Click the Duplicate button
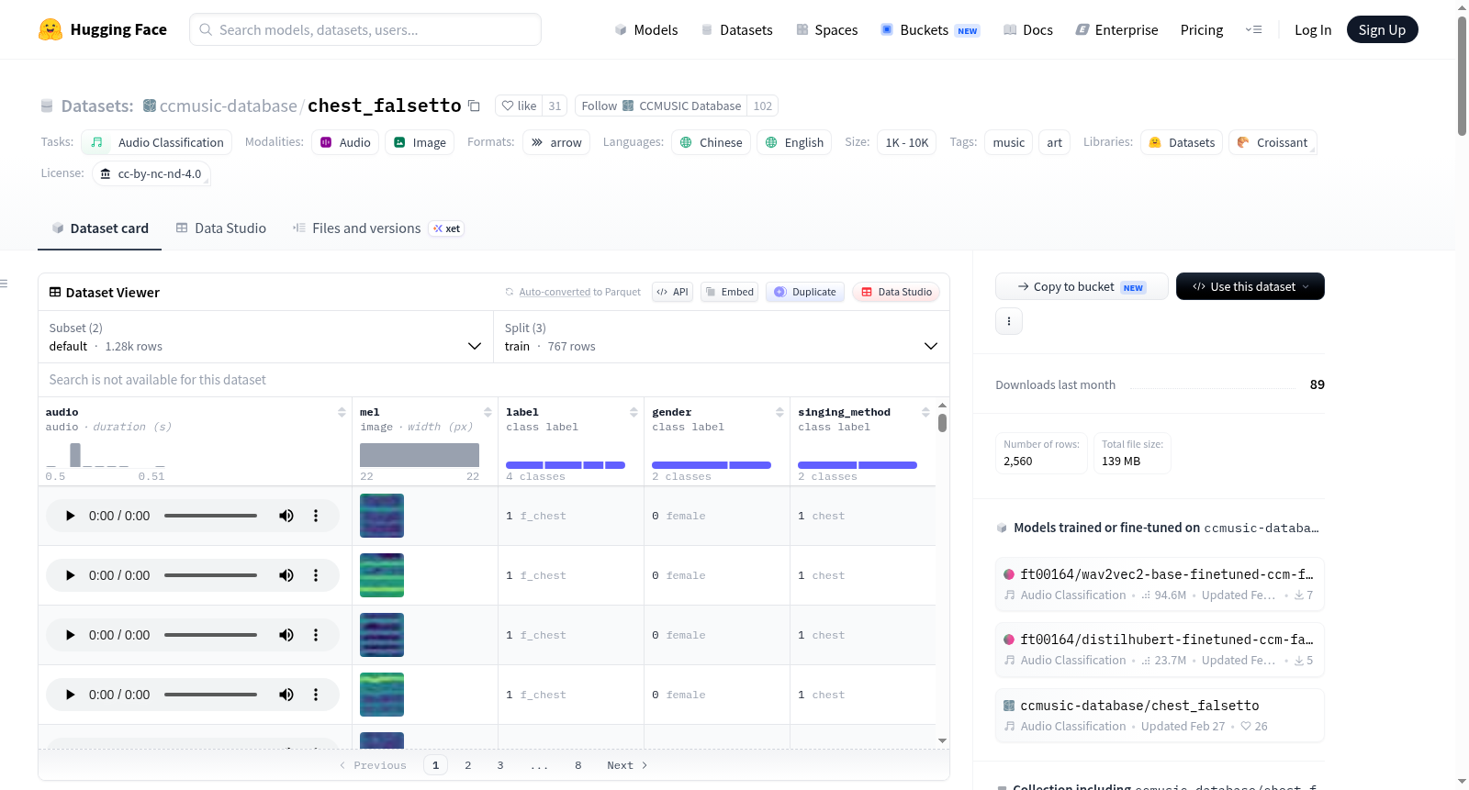Screen dimensions: 1469x790 (805, 292)
